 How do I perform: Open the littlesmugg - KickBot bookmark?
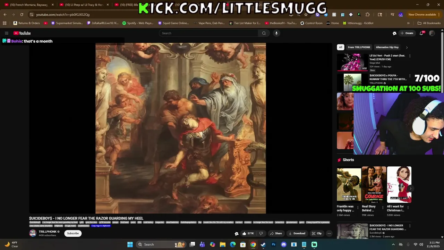click(358, 23)
